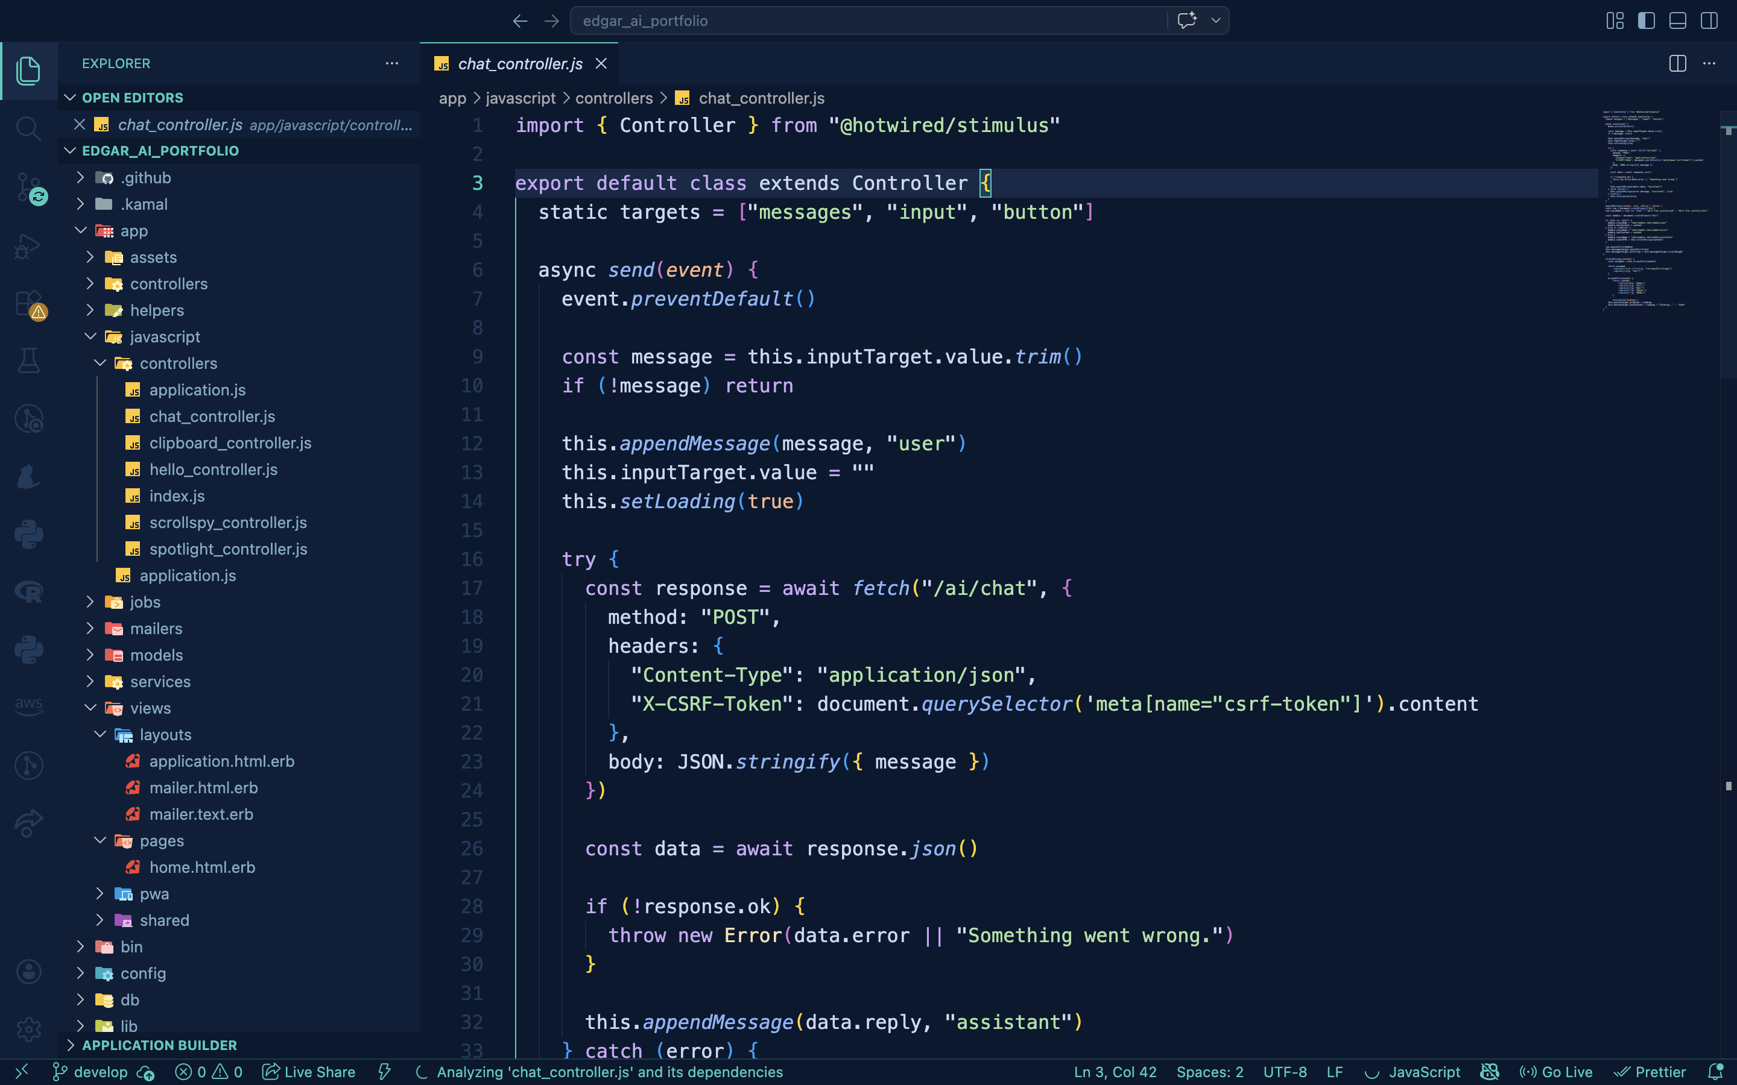Viewport: 1737px width, 1085px height.
Task: Open Explorer more actions menu
Action: pos(391,63)
